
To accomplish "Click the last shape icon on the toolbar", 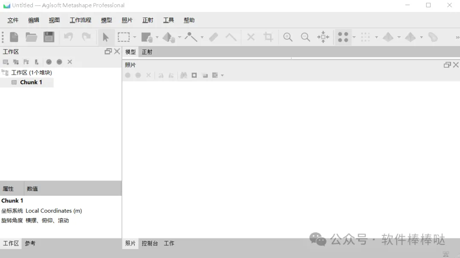I will click(x=433, y=37).
